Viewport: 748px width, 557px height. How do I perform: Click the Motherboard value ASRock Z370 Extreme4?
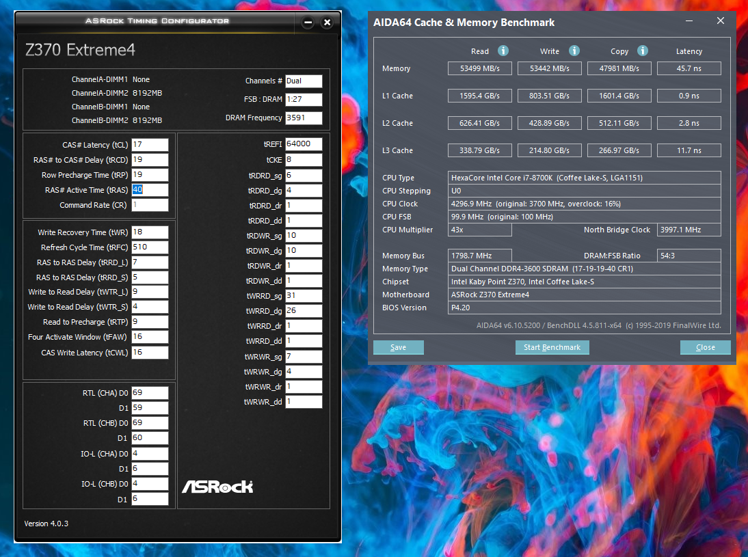585,295
